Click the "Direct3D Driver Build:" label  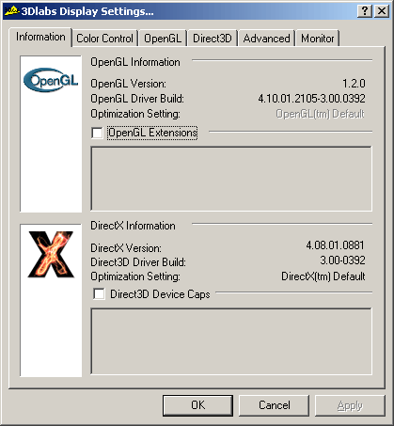pos(138,262)
